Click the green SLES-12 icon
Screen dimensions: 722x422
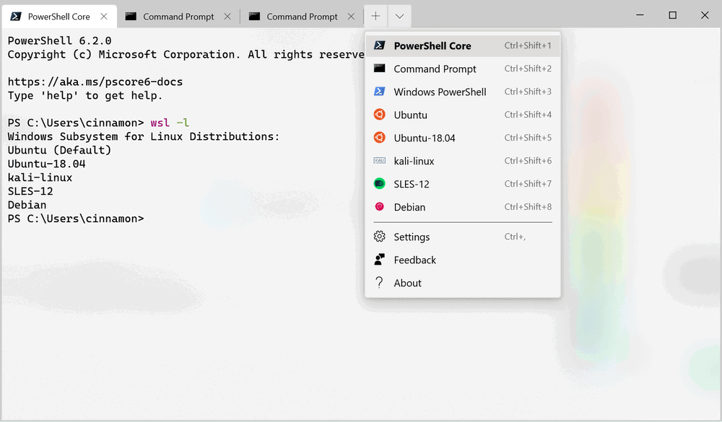tap(379, 184)
